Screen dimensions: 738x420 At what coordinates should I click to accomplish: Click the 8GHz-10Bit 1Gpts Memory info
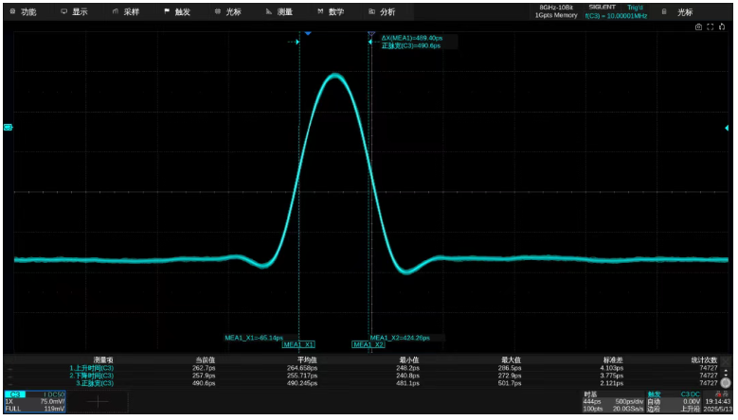(x=556, y=11)
